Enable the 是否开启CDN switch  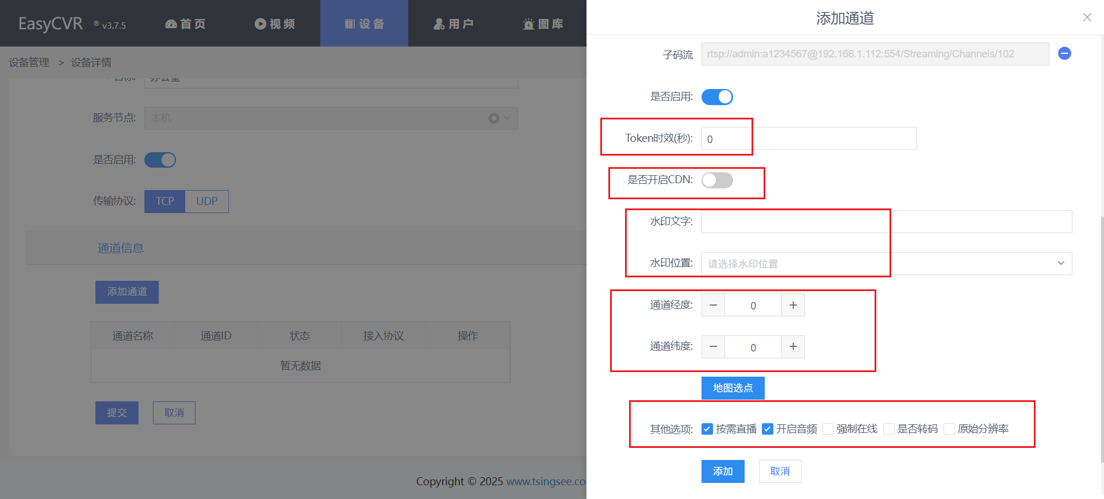click(x=717, y=180)
